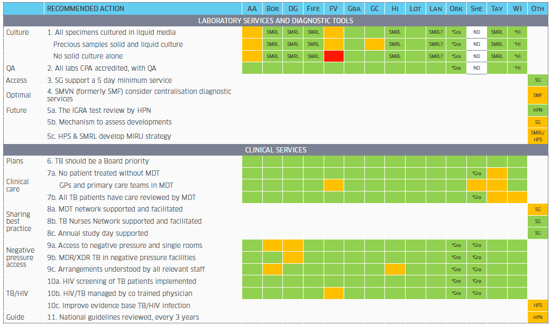Image resolution: width=551 pixels, height=326 pixels.
Task: Click '10b. HIV/TB managed by co trained physician'
Action: click(120, 293)
